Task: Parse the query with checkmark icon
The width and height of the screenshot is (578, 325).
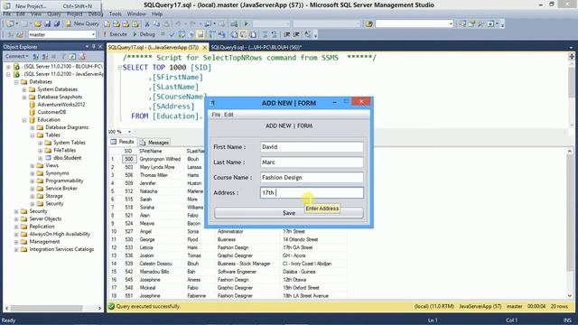Action: coord(172,34)
